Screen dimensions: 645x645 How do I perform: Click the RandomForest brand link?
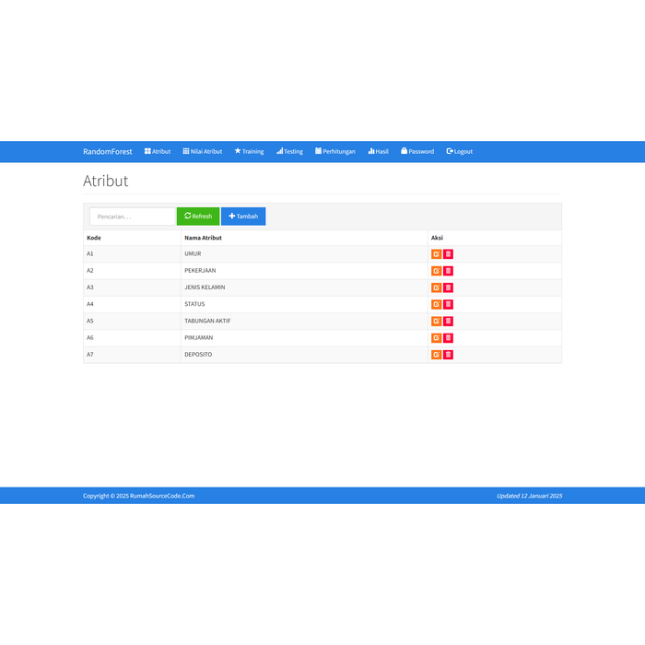click(108, 151)
